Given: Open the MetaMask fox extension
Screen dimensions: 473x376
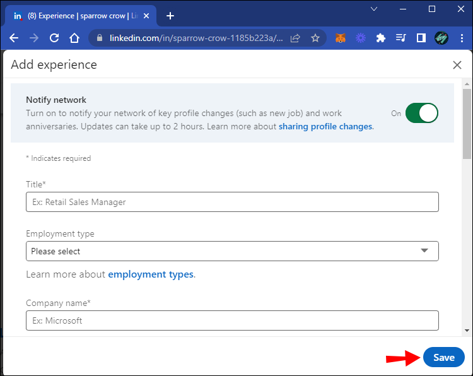Looking at the screenshot, I should [x=341, y=38].
